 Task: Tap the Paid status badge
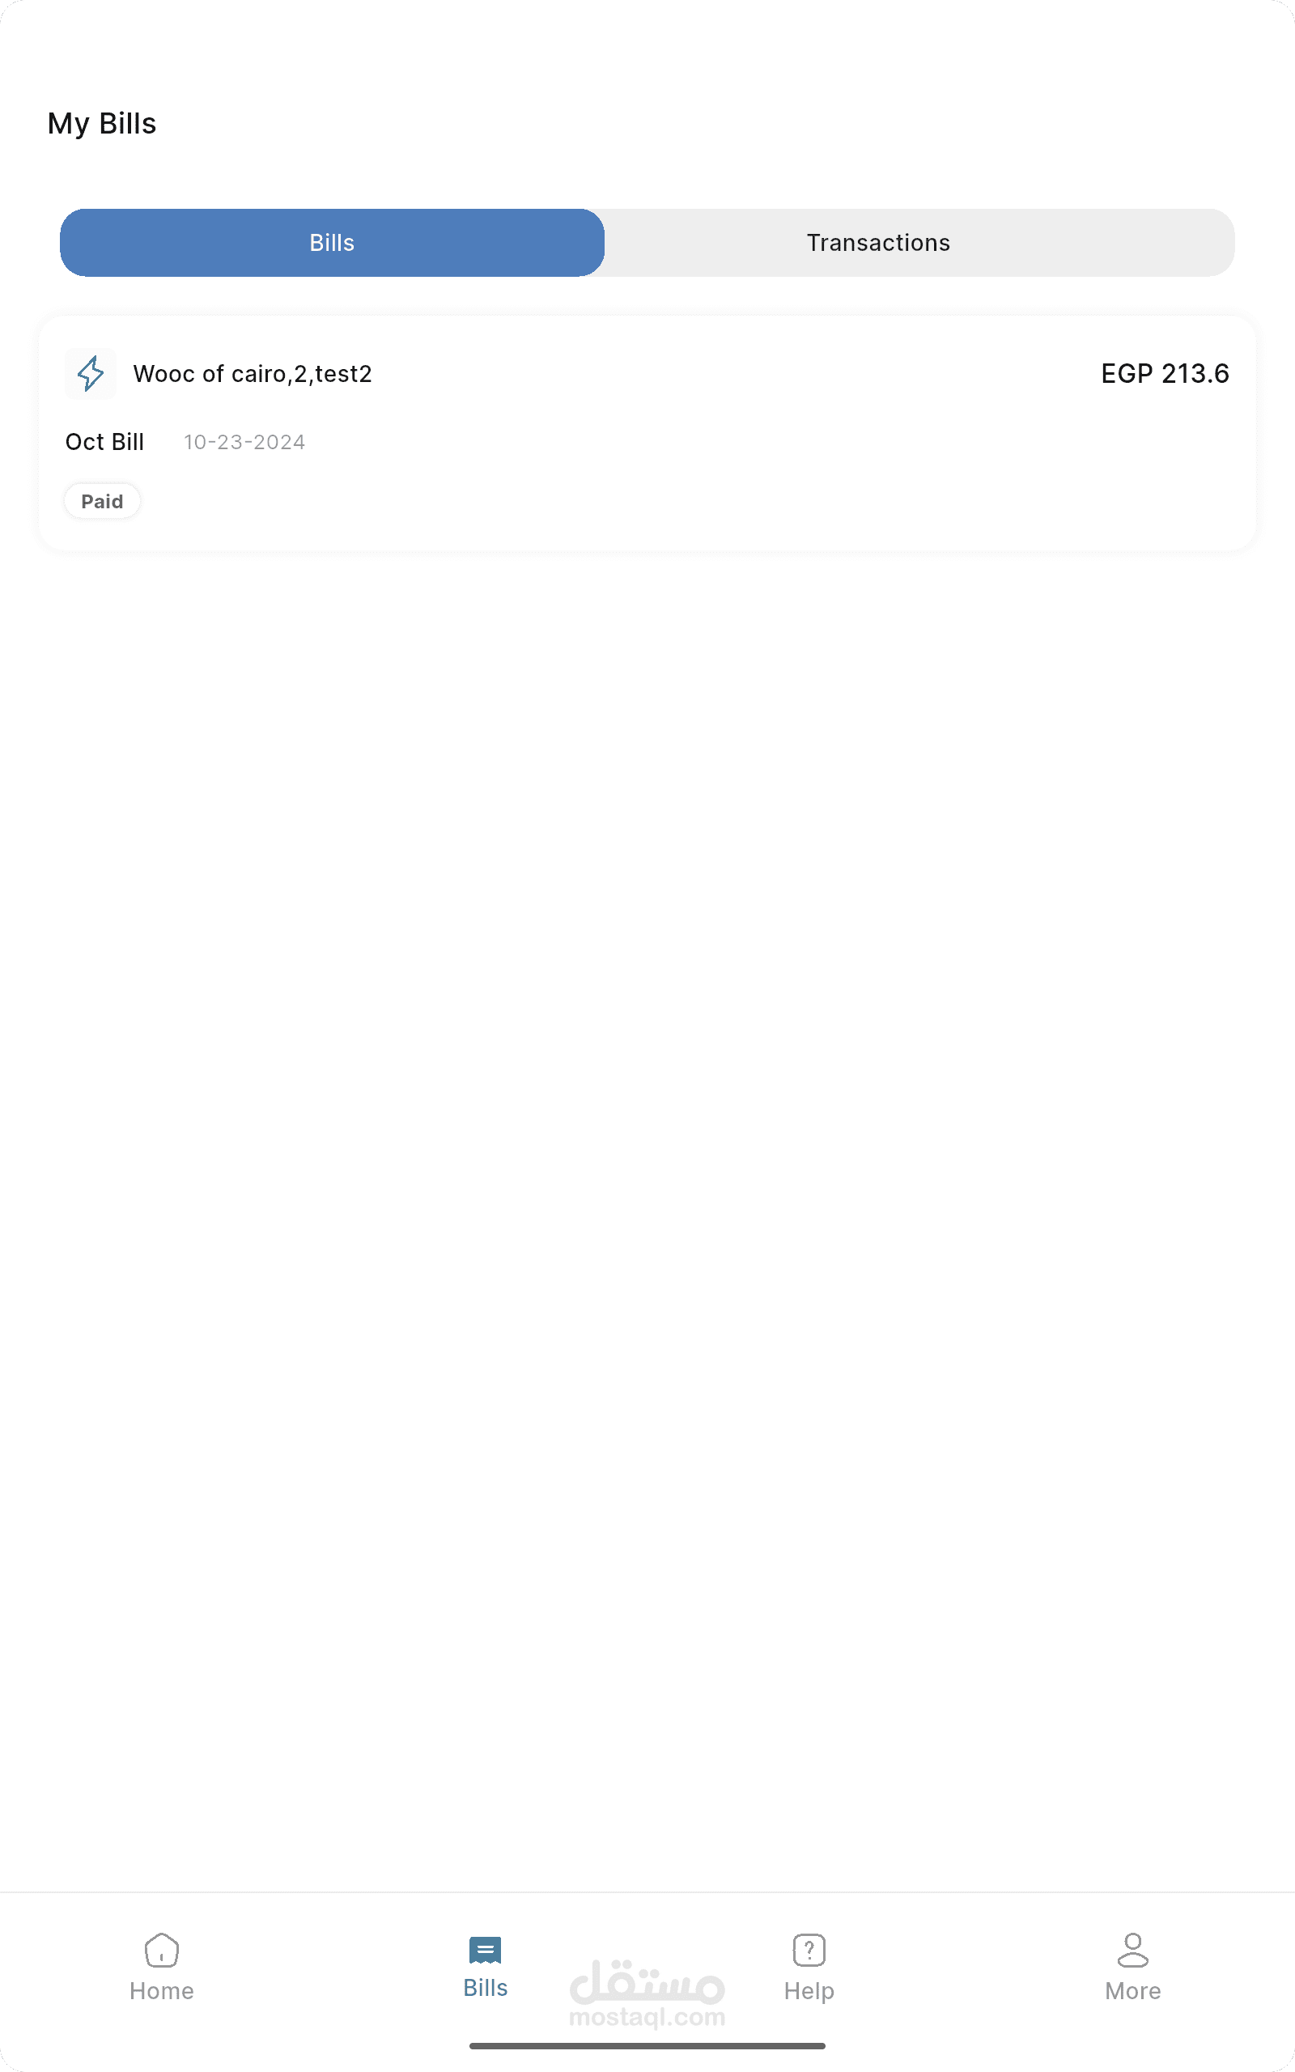click(x=102, y=501)
